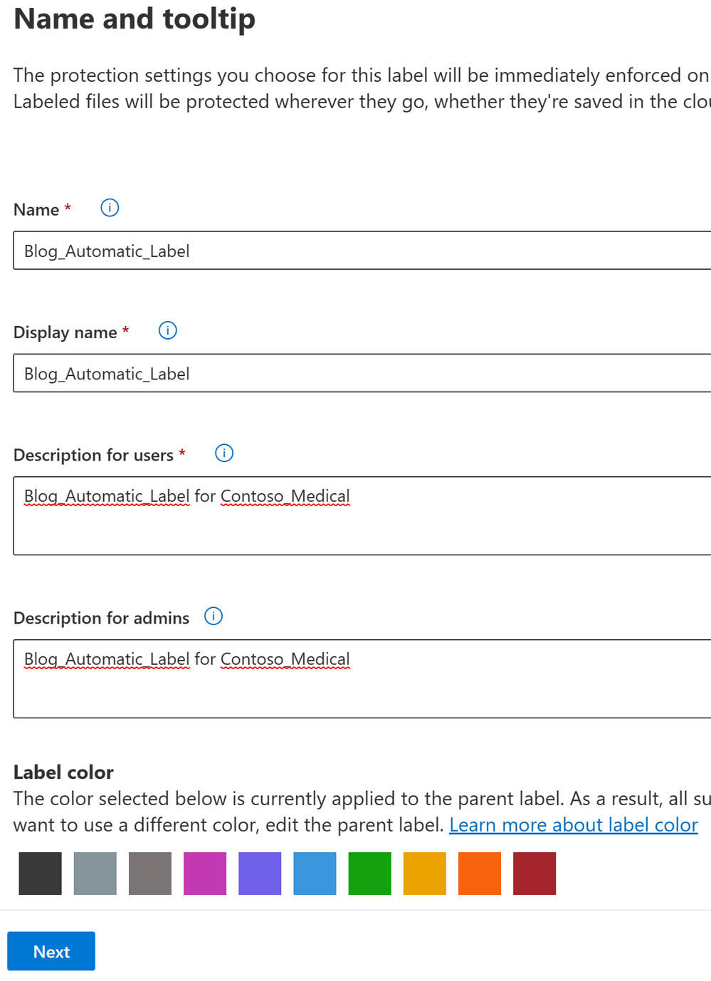Click the info icon next to Name
Image resolution: width=711 pixels, height=981 pixels.
110,208
